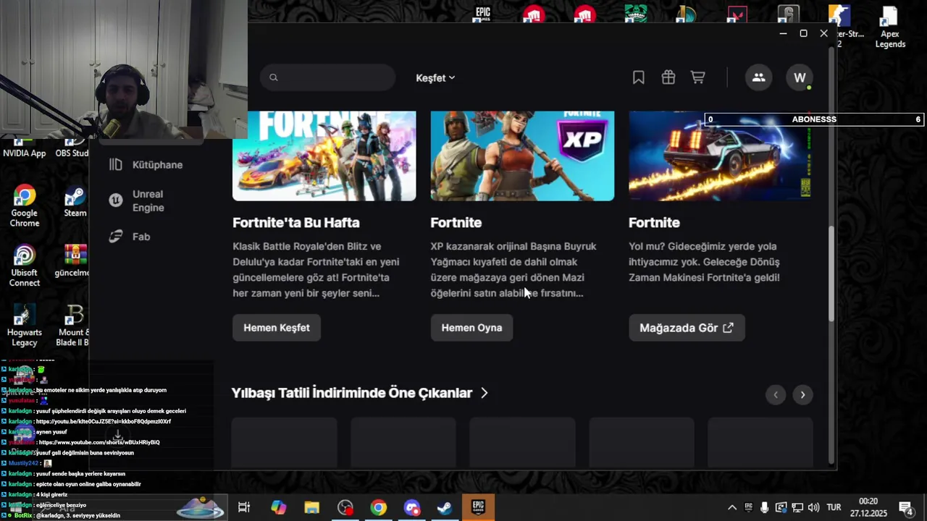Expand the Keşfet dropdown menu
The height and width of the screenshot is (521, 927).
435,77
